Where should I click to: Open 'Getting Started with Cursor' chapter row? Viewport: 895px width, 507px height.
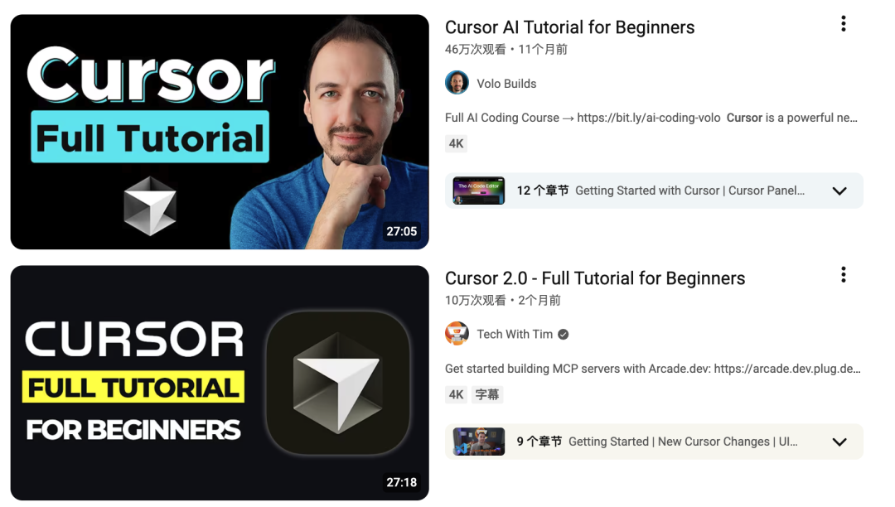pos(654,191)
